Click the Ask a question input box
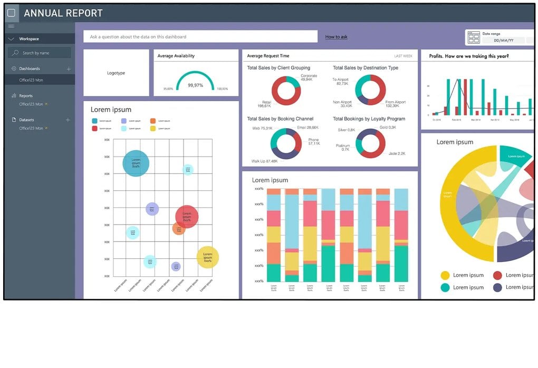The image size is (538, 368). click(200, 37)
